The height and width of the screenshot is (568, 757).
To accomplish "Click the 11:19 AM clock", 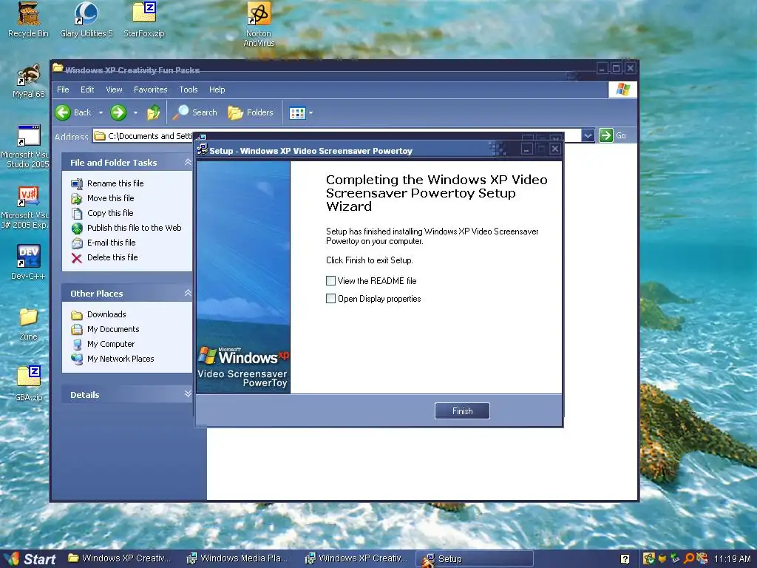I will click(x=732, y=559).
